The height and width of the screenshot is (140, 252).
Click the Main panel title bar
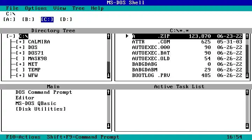tap(53, 87)
